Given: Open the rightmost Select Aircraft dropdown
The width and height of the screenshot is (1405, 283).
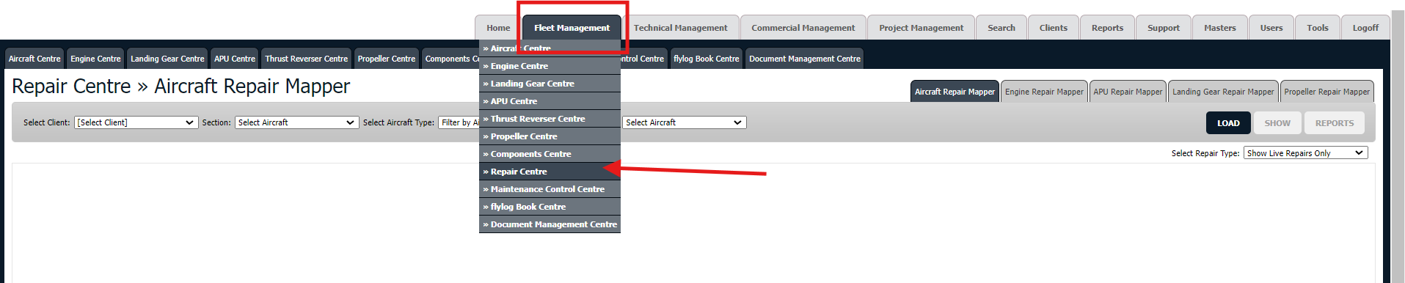Looking at the screenshot, I should (685, 122).
